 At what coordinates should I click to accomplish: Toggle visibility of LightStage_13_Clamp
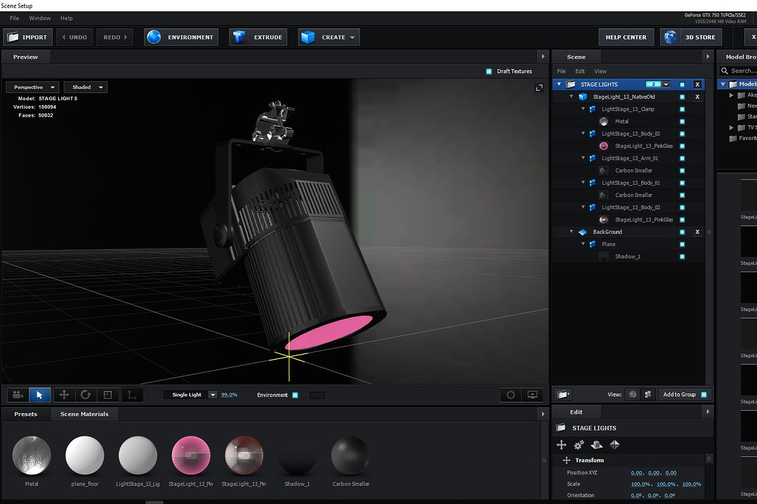[682, 109]
